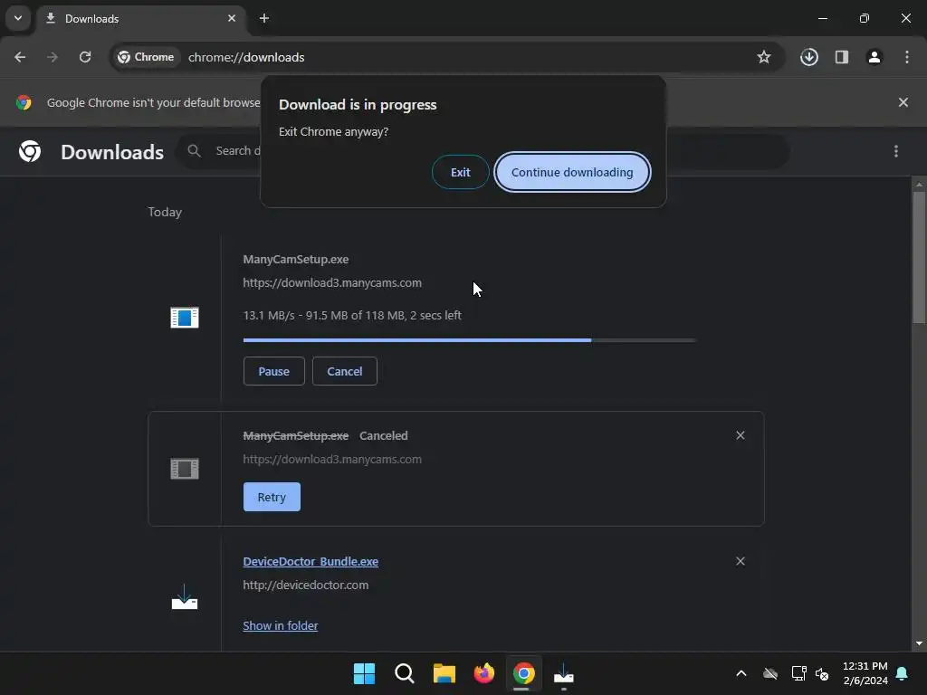The height and width of the screenshot is (695, 927).
Task: Dismiss the default browser notification bar
Action: click(903, 102)
